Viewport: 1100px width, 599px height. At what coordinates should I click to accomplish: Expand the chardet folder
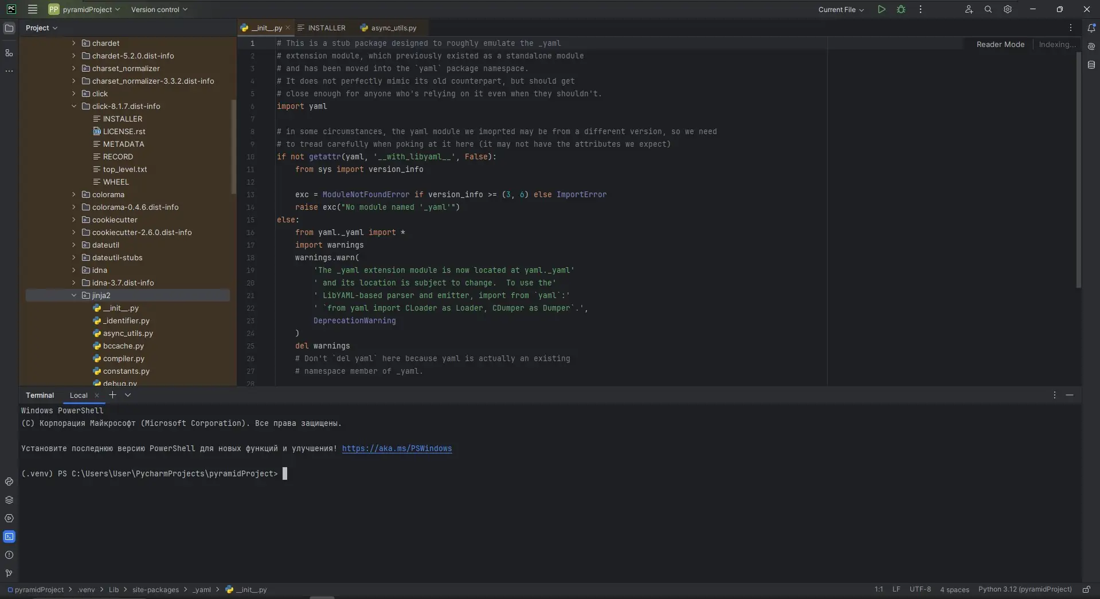click(x=73, y=43)
